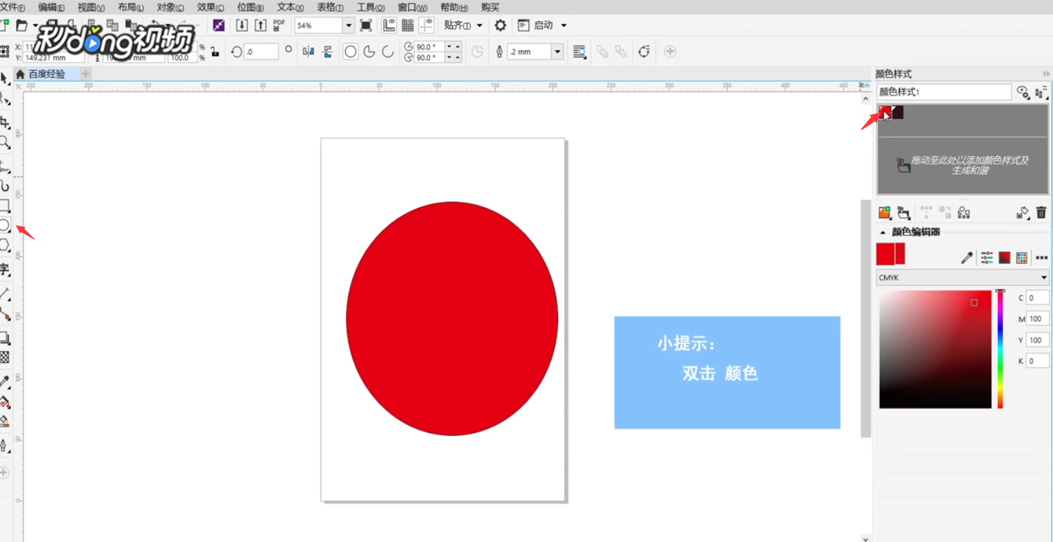Switch the ellipse to arc mode

point(387,51)
